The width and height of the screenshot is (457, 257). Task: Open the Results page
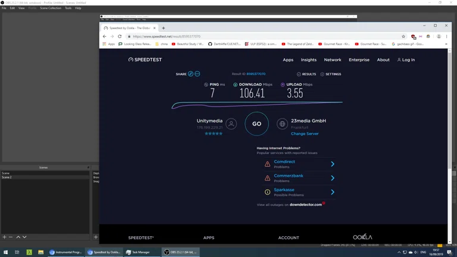coord(306,74)
